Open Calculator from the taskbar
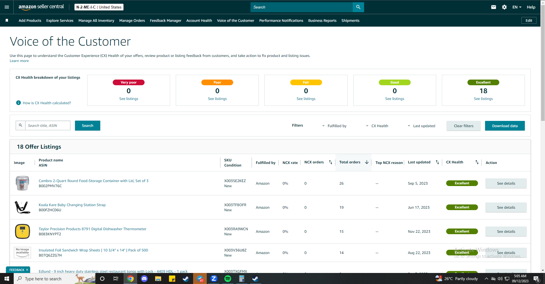 click(242, 279)
